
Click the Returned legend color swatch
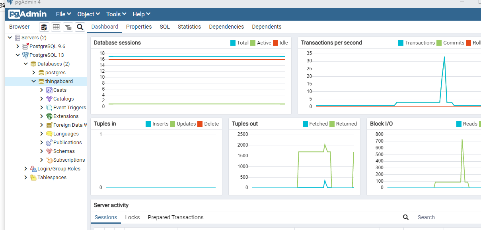(x=332, y=124)
